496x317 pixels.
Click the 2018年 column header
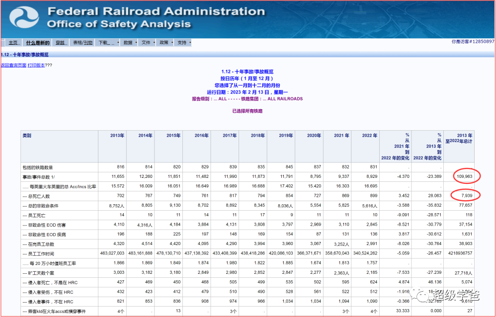point(258,136)
